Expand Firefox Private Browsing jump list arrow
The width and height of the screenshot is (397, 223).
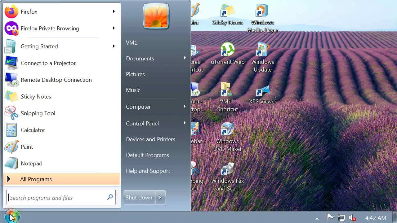coord(114,28)
